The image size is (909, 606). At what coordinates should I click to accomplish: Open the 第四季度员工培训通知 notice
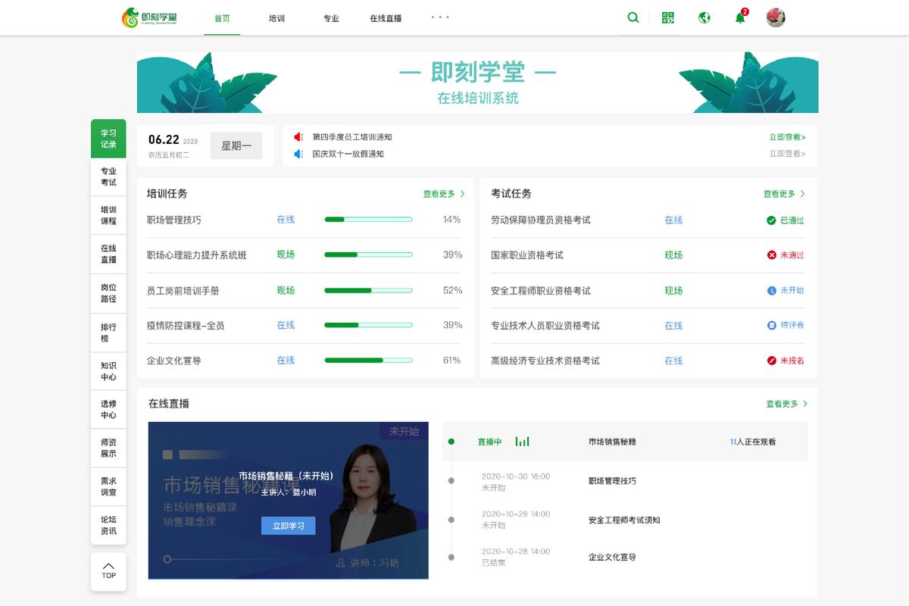click(x=352, y=137)
